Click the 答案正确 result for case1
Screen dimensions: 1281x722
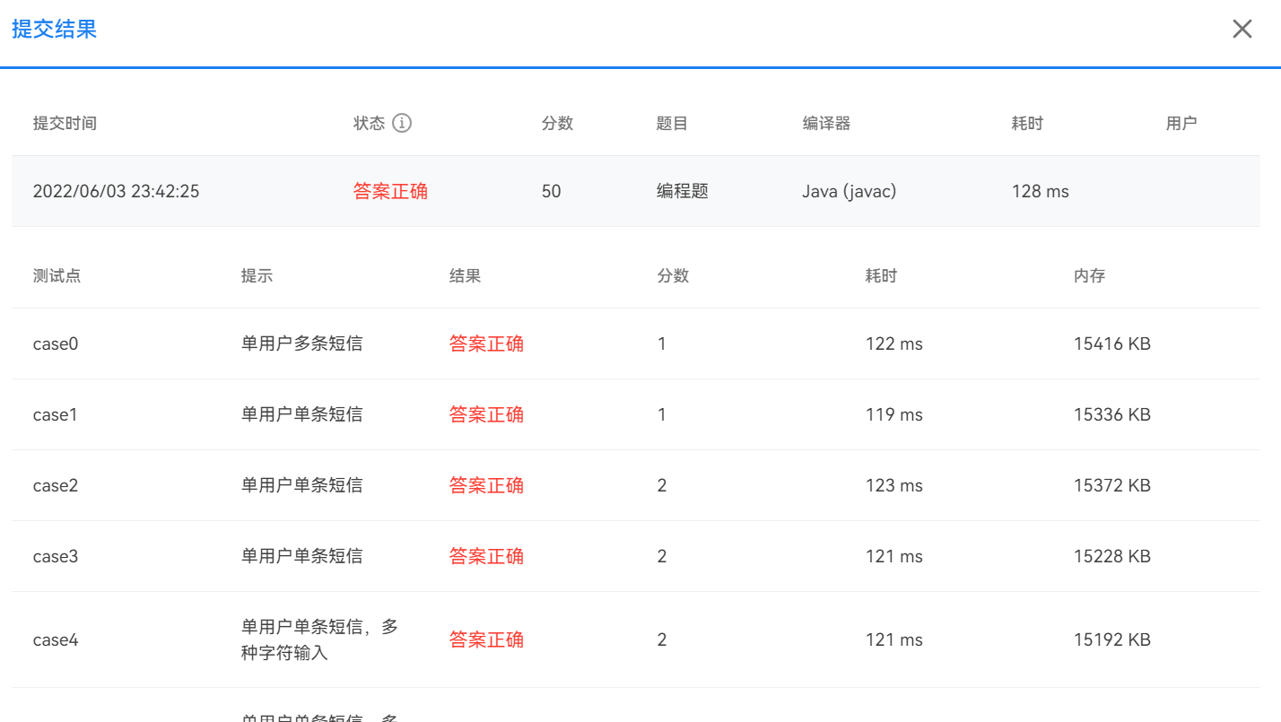tap(486, 414)
